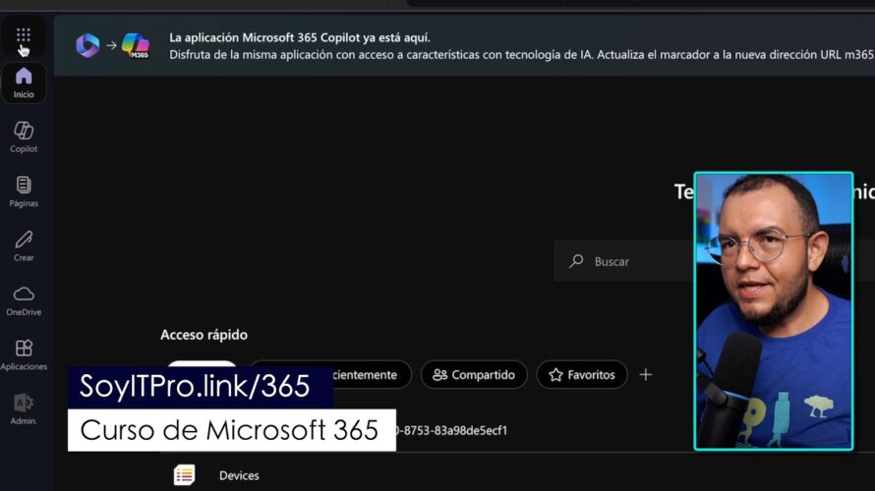The image size is (875, 491).
Task: Add a new filter with plus button
Action: pos(646,375)
